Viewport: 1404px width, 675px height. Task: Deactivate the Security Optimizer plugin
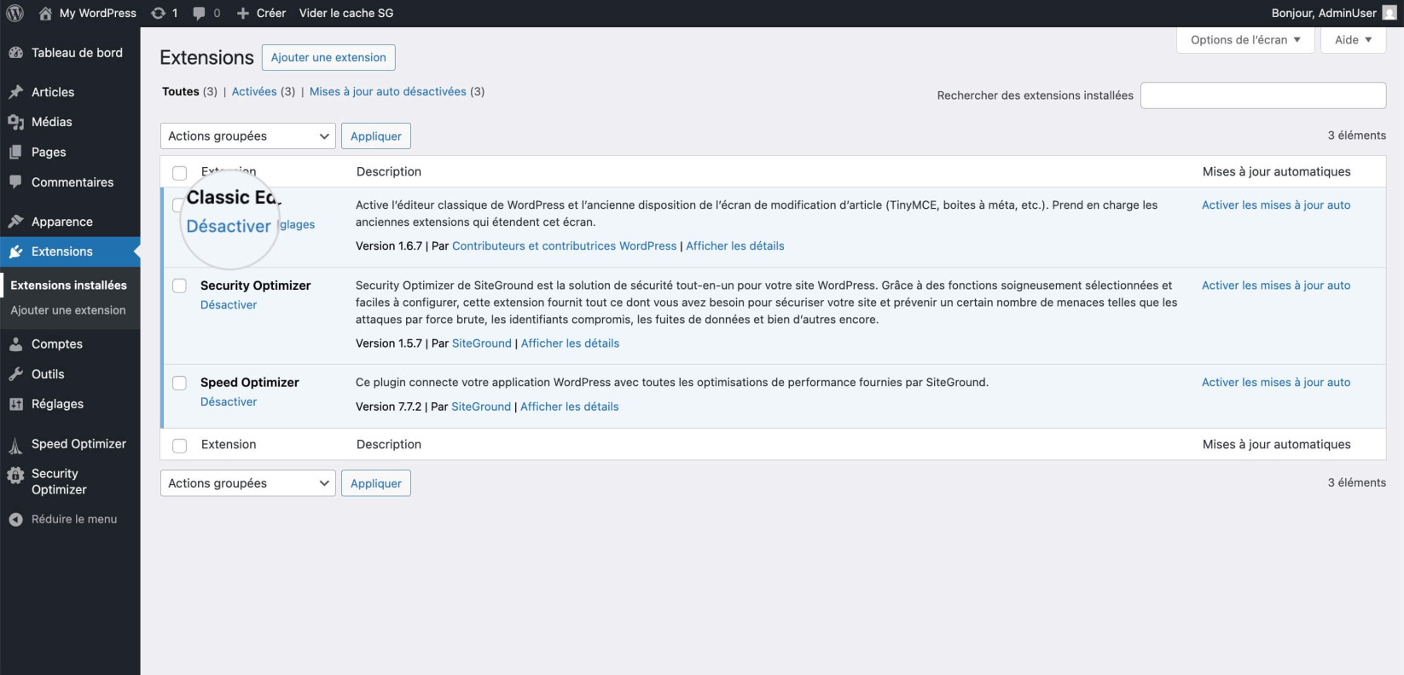coord(229,304)
